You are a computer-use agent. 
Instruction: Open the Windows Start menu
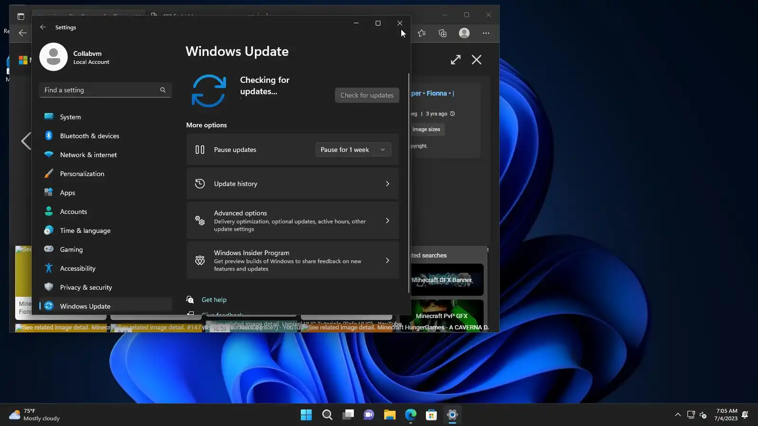307,415
